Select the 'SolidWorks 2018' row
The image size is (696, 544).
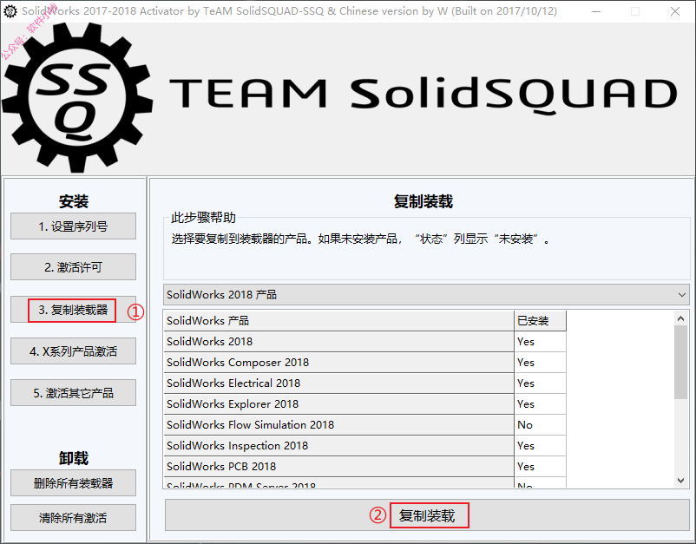click(364, 342)
